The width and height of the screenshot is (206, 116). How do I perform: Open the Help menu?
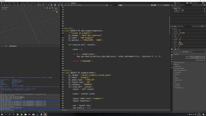tap(17, 3)
